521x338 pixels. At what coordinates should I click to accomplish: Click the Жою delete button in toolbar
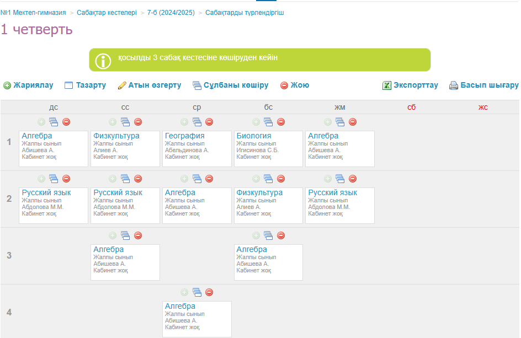tap(295, 85)
